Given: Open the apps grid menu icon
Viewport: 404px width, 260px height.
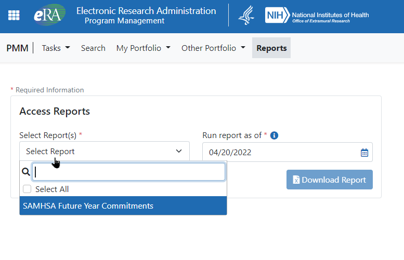Looking at the screenshot, I should (14, 16).
